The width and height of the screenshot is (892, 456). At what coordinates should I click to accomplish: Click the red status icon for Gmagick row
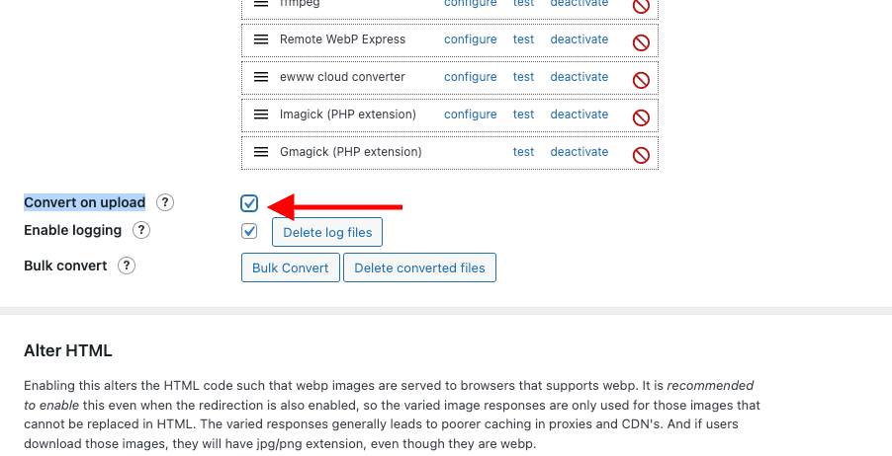click(641, 155)
